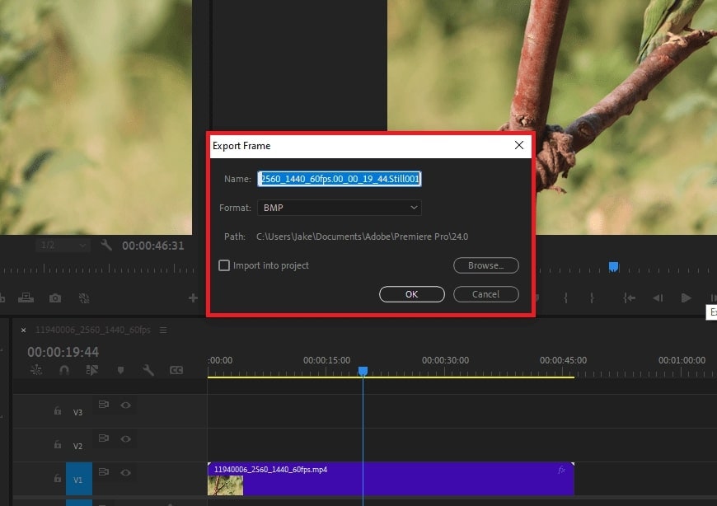Add a marker using the timeline marker icon

point(121,371)
